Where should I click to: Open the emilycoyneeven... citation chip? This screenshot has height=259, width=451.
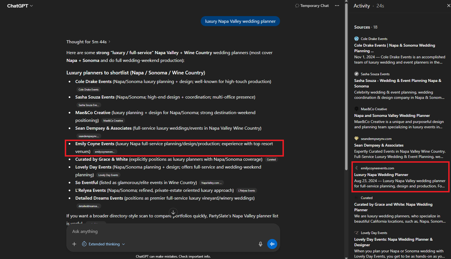tap(105, 152)
